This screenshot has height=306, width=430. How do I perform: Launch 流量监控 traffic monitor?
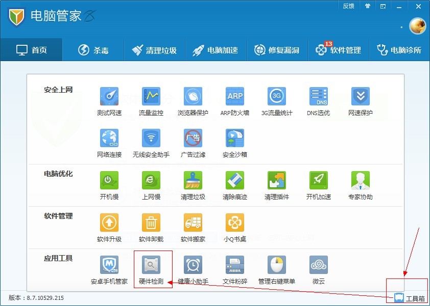point(151,101)
